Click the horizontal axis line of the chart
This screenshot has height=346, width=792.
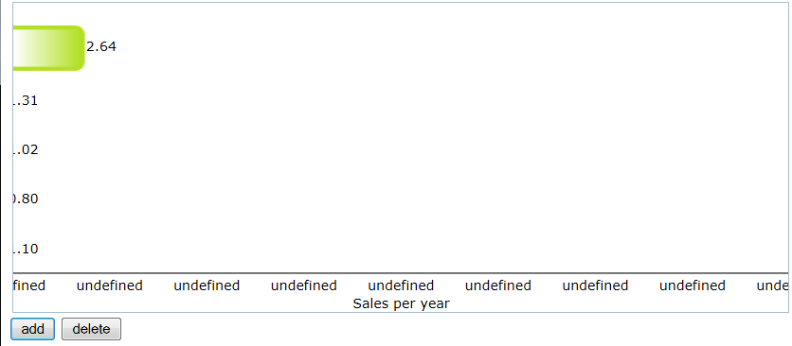coord(401,273)
